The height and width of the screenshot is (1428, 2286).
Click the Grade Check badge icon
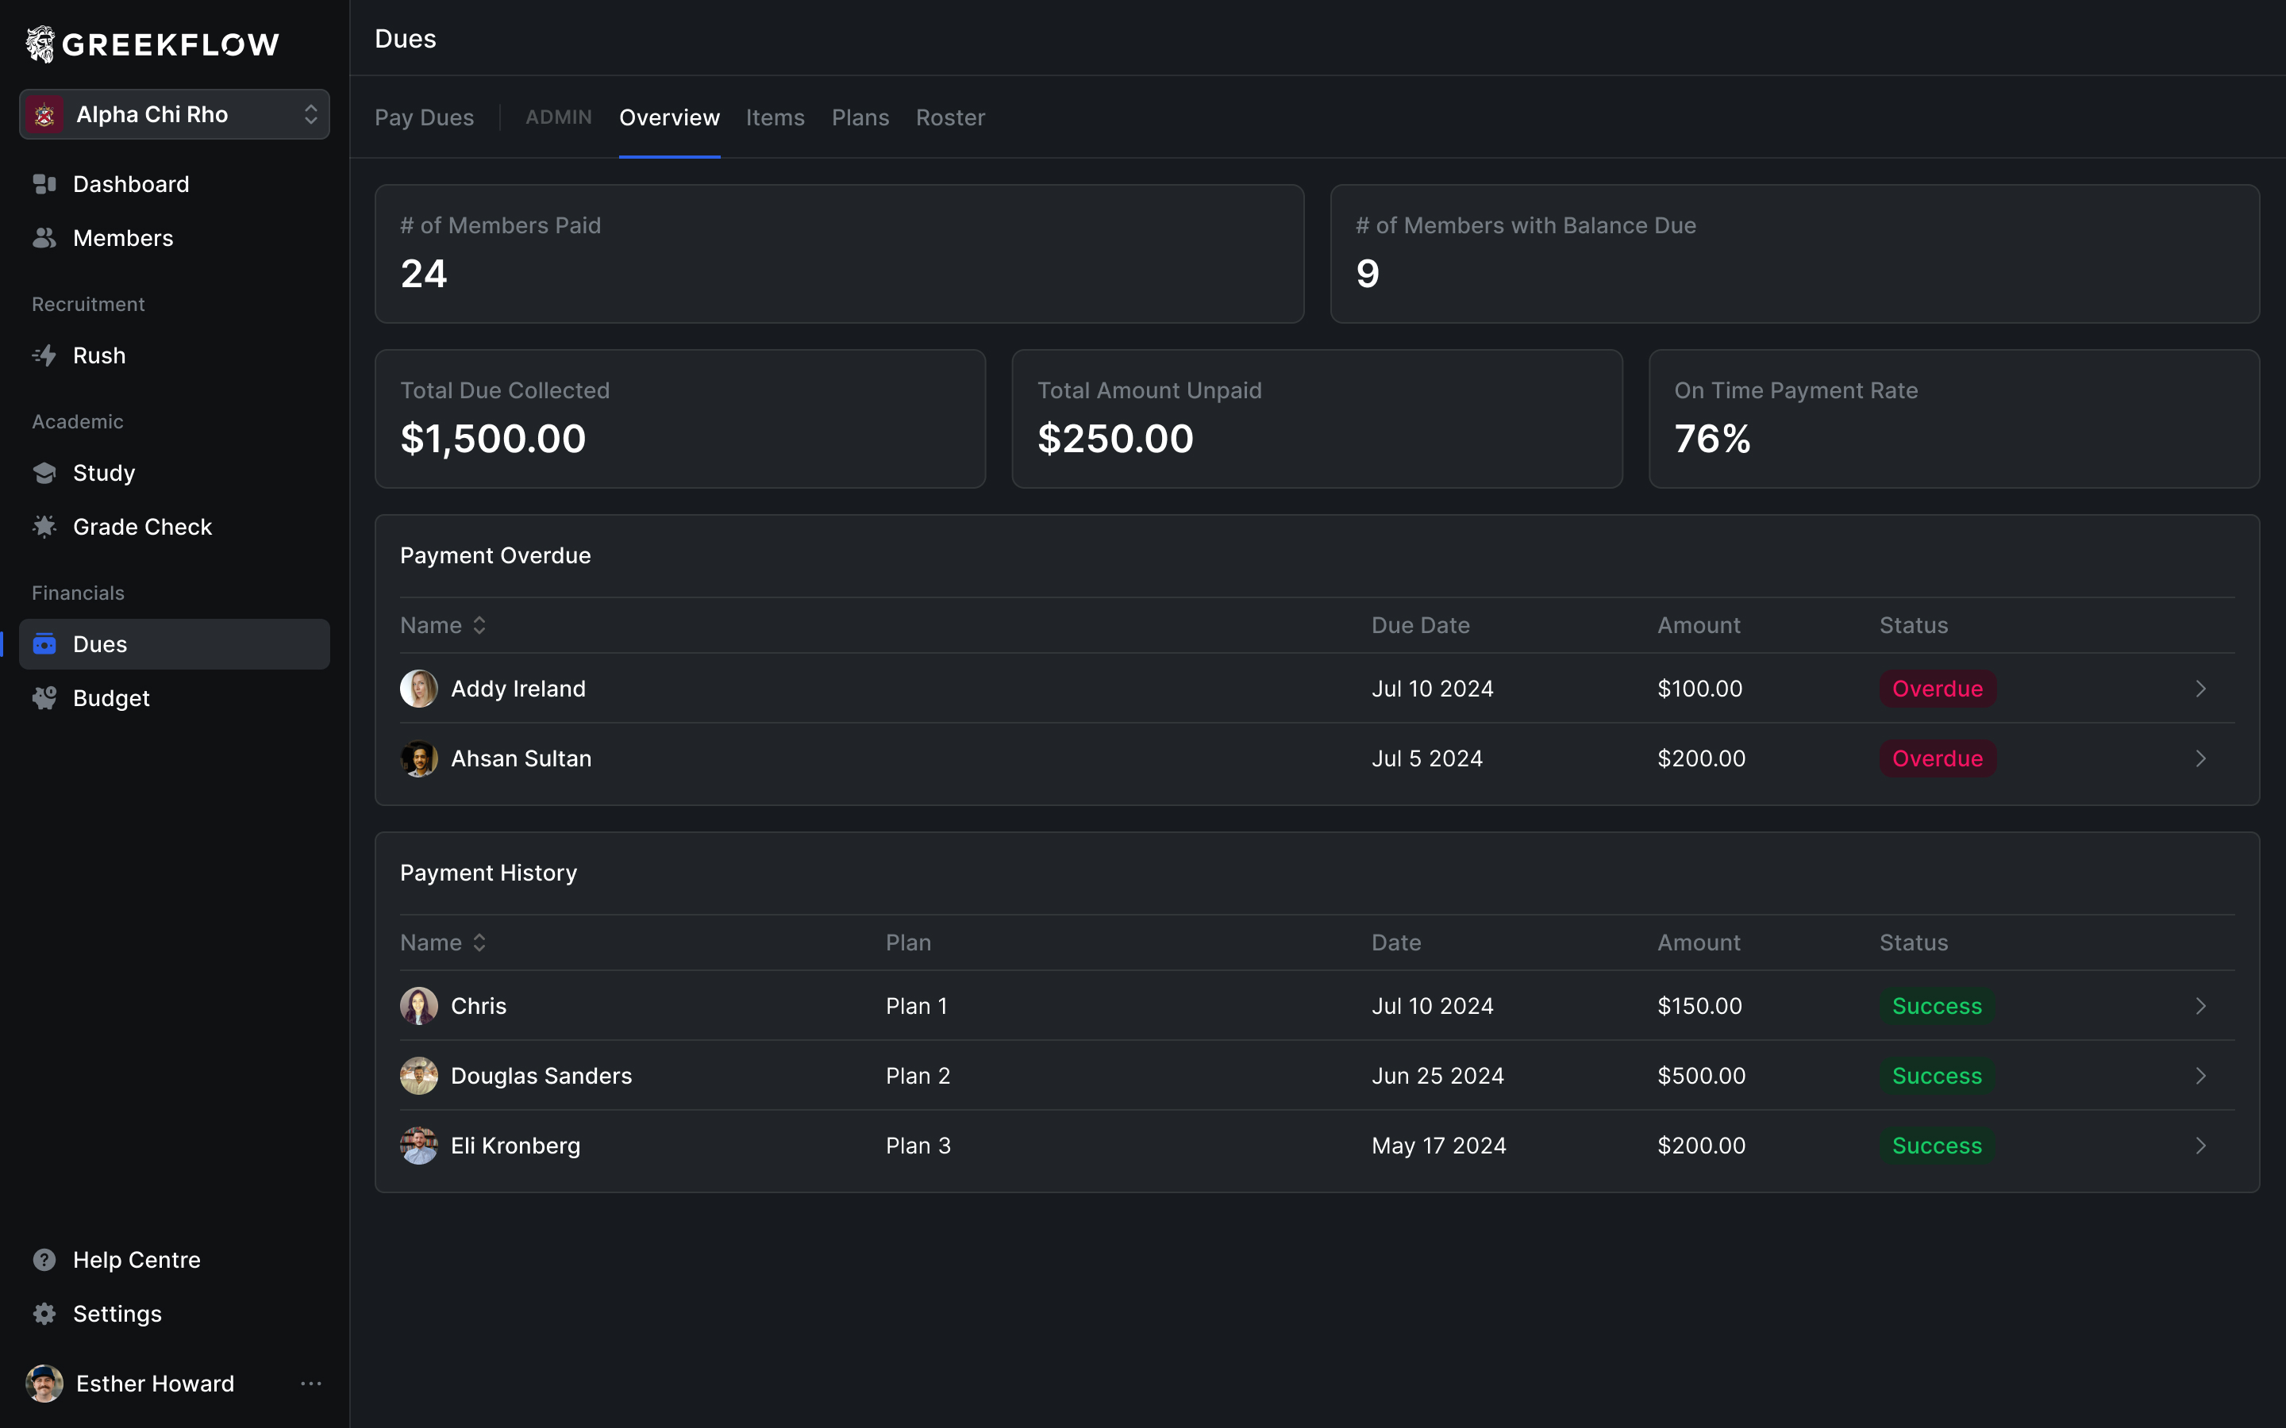44,526
